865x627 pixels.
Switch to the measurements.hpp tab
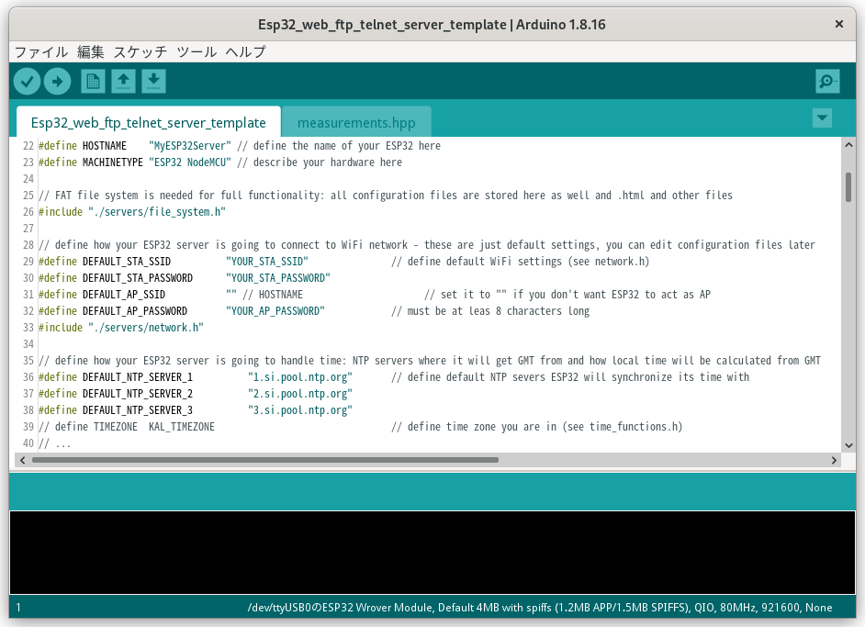point(356,122)
